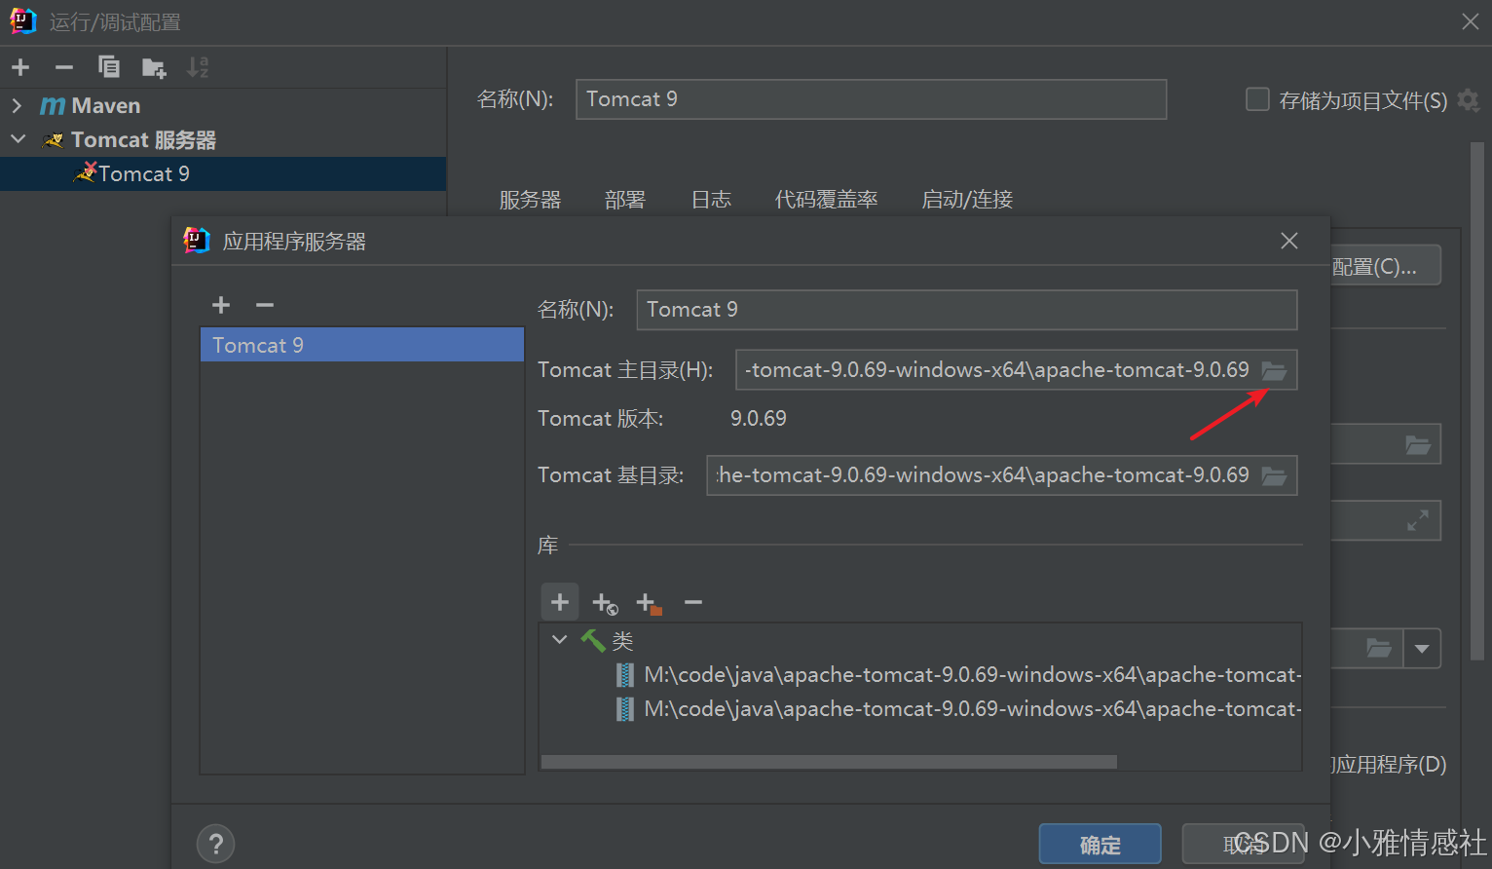Click 类 node label in library tree

[623, 640]
